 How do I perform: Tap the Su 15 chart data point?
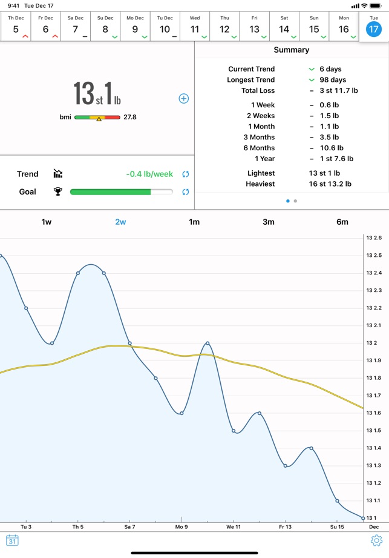(x=337, y=500)
